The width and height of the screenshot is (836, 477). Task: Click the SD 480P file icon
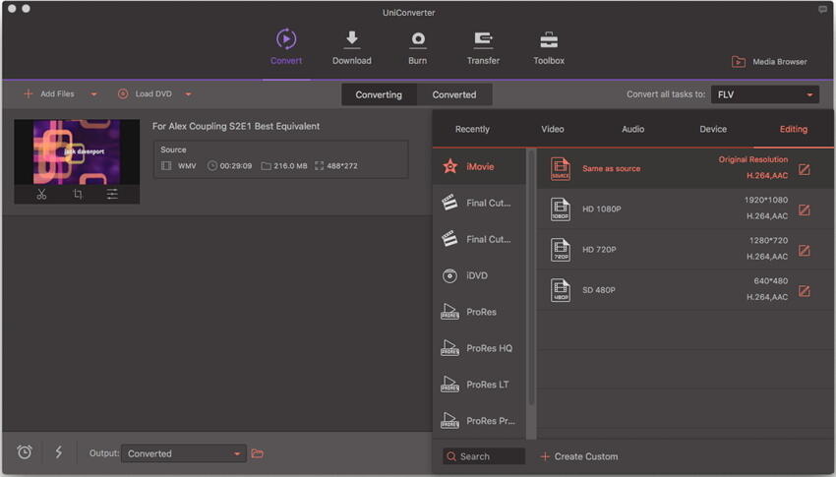click(x=560, y=290)
